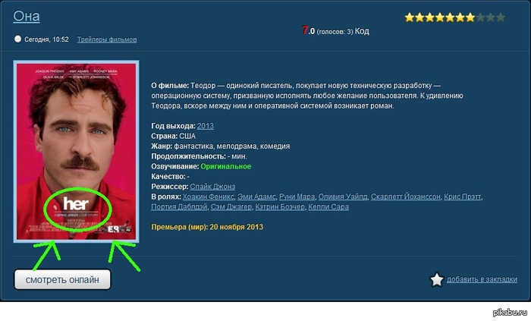Click the clock icon next to the post date
Viewport: 531px width, 321px height.
click(x=17, y=39)
